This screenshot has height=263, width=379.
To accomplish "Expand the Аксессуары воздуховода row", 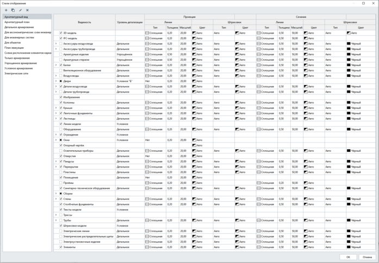I will point(56,43).
